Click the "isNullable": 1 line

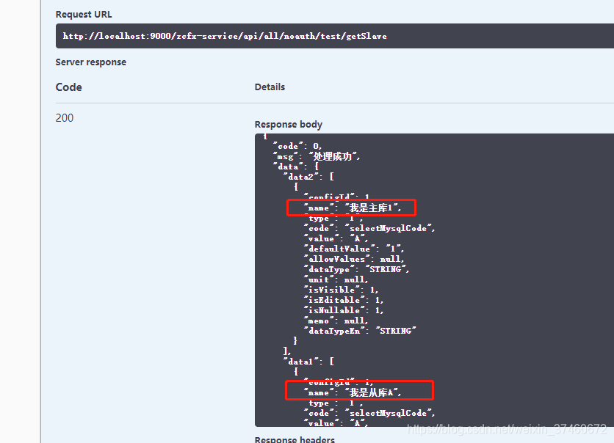(344, 310)
